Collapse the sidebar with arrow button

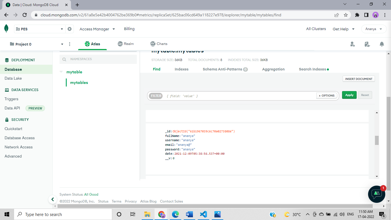(52, 199)
